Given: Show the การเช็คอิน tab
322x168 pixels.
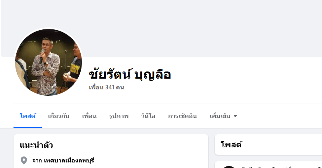Looking at the screenshot, I should coord(182,116).
